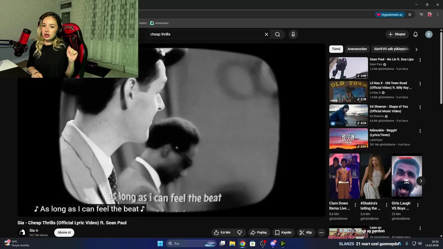
Task: Open Måneskin Beggin' video thumbnail
Action: pos(349,139)
